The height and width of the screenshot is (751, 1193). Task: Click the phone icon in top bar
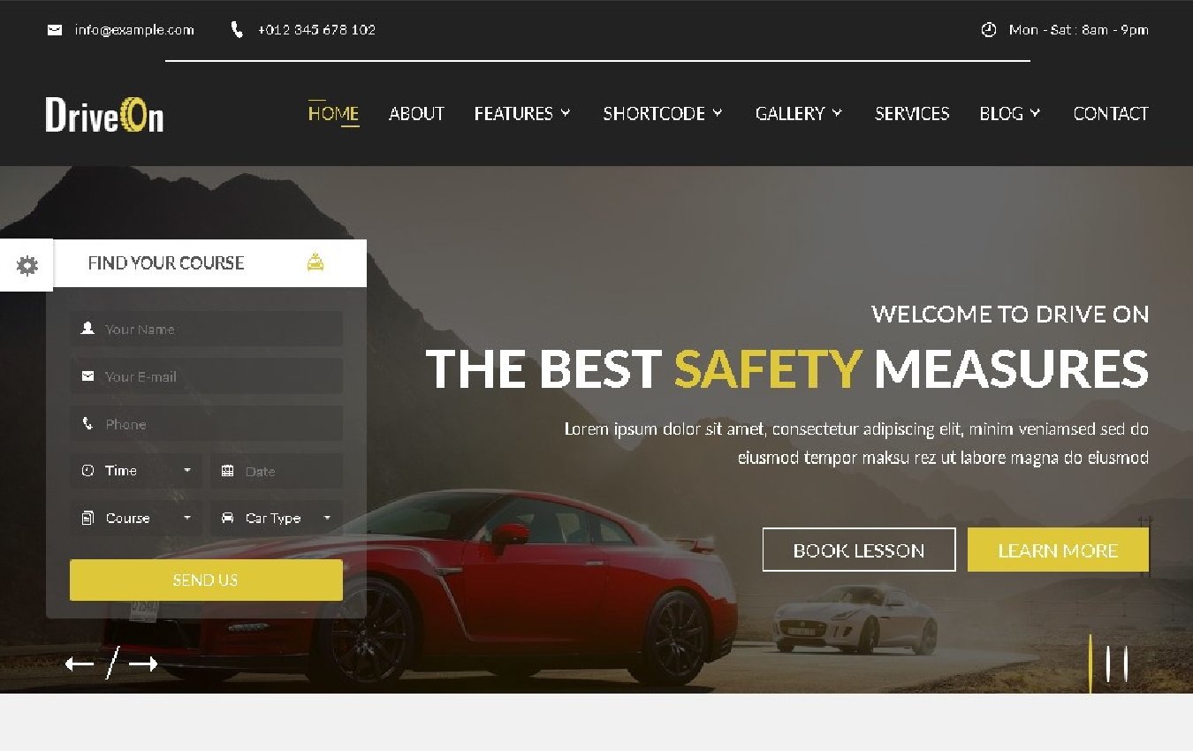point(237,30)
